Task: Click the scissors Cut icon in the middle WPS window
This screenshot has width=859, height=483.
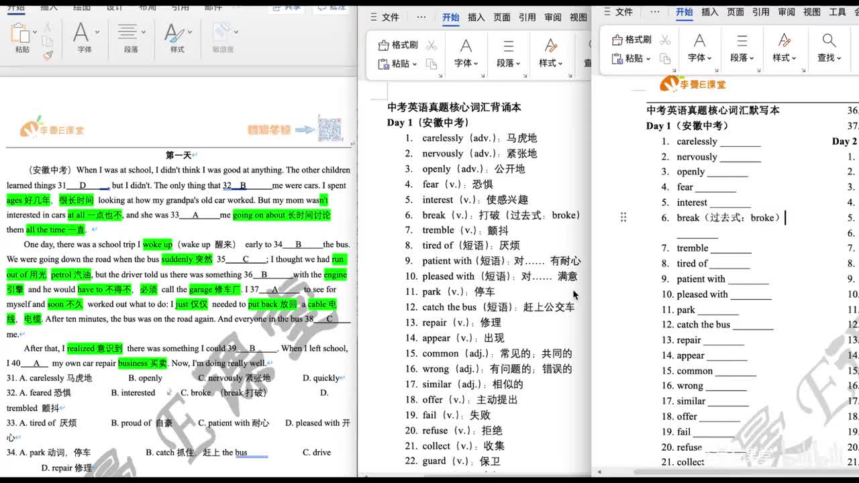Action: [432, 45]
